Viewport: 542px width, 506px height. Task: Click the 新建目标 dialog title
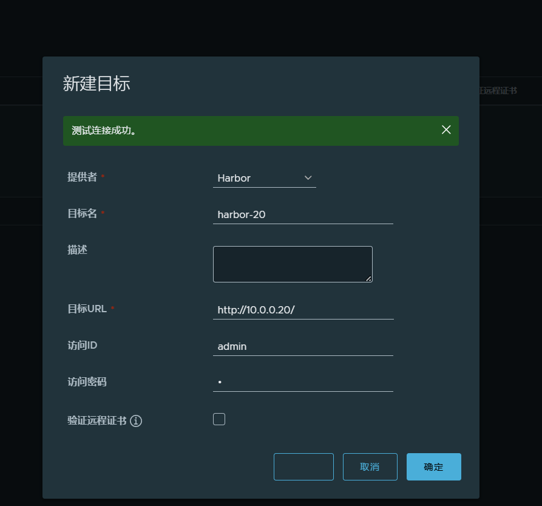pos(97,84)
